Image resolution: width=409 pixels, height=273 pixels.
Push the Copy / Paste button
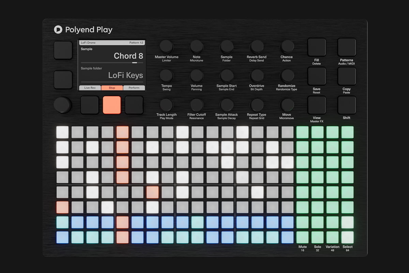(x=347, y=76)
